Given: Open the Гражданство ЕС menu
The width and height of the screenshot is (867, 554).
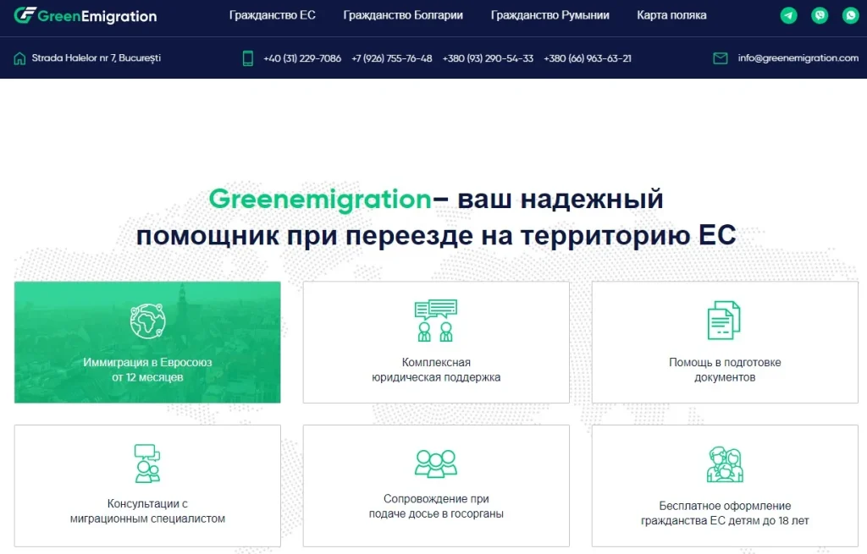Looking at the screenshot, I should click(272, 15).
